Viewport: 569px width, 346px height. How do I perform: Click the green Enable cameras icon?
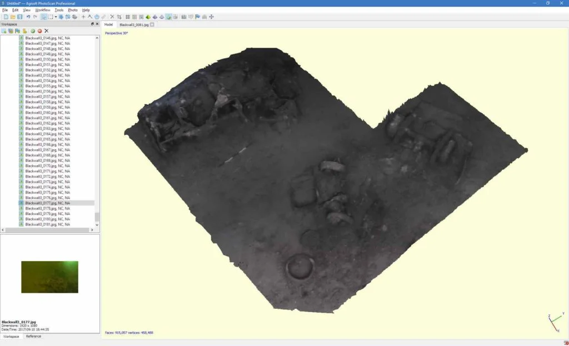[x=33, y=31]
